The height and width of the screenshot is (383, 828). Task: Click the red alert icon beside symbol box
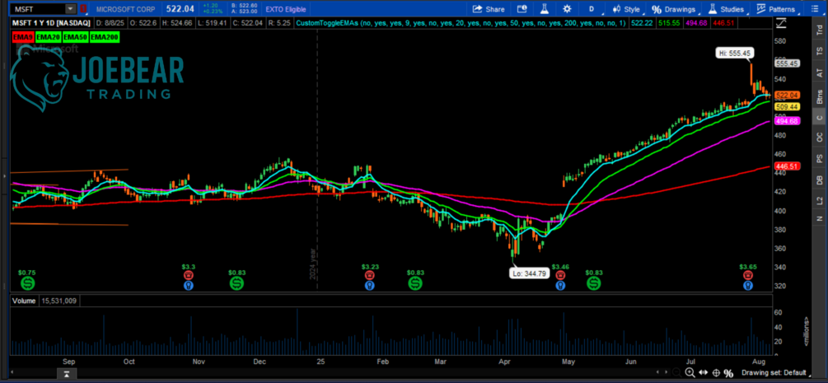pos(83,9)
